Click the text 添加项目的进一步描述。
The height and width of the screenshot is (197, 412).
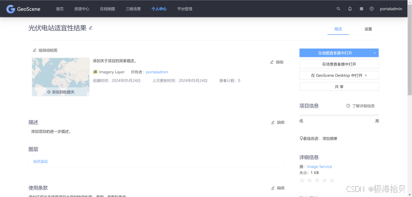click(51, 132)
